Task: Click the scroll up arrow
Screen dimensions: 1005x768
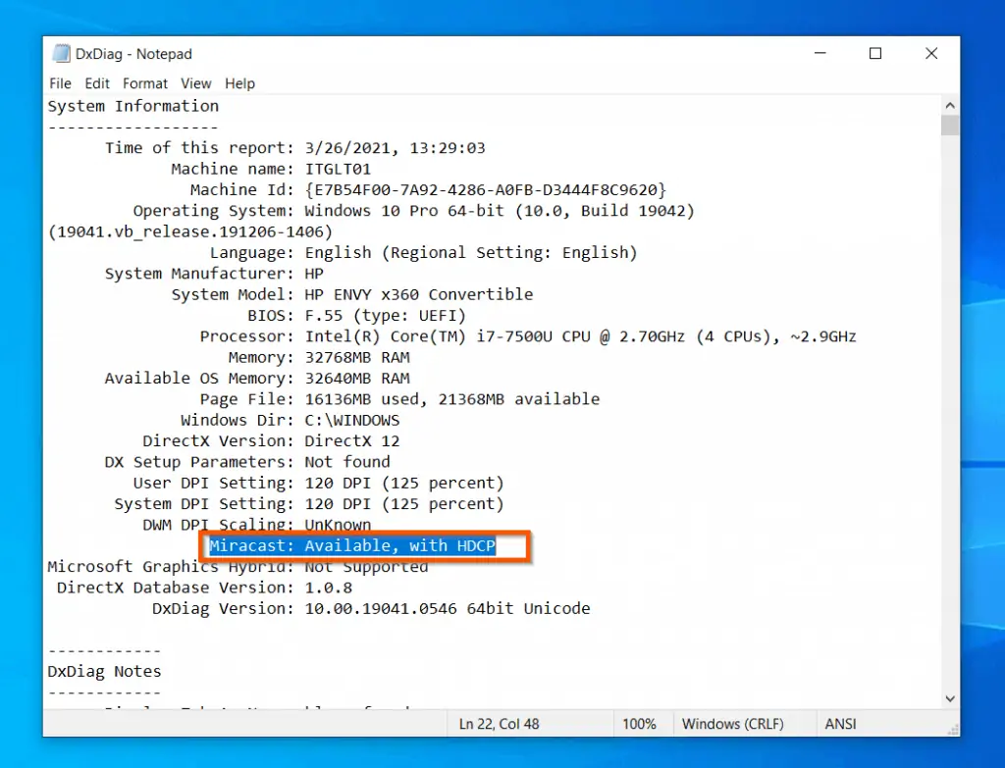Action: pos(950,105)
